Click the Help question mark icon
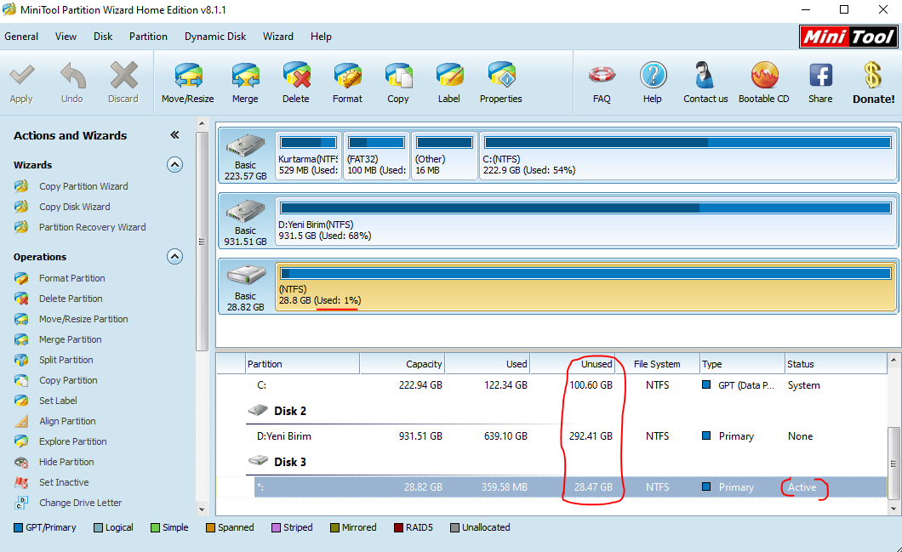 click(x=653, y=76)
